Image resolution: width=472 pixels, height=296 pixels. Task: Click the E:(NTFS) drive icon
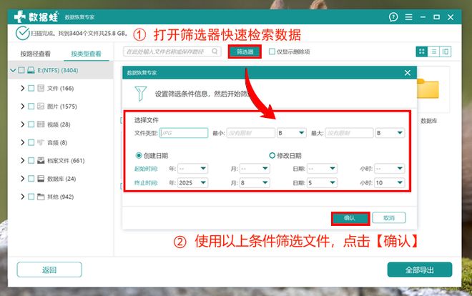(x=31, y=70)
